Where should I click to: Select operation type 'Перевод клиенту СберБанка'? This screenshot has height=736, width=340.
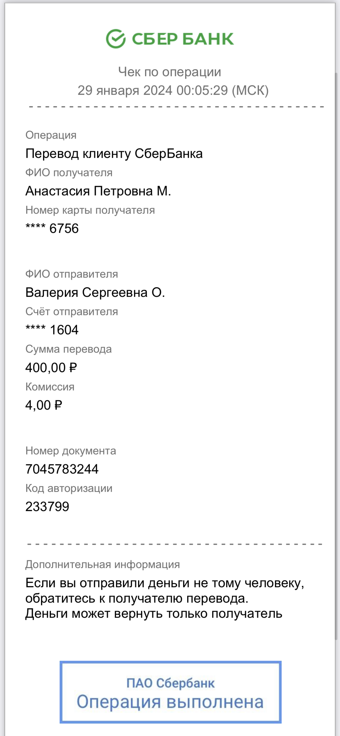click(x=114, y=153)
